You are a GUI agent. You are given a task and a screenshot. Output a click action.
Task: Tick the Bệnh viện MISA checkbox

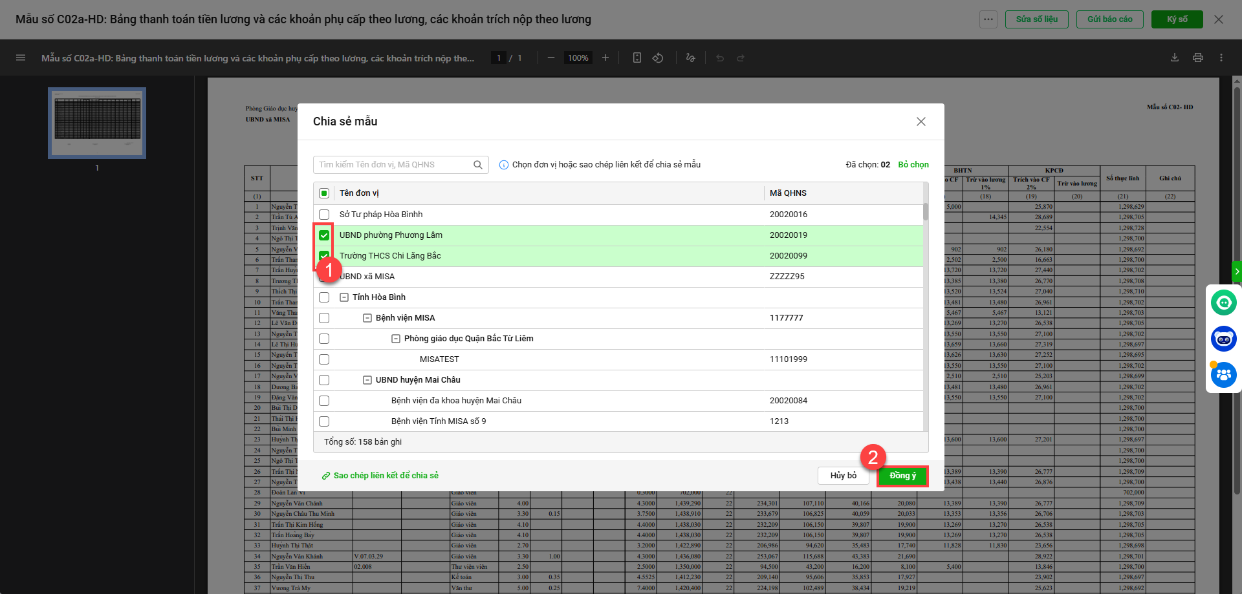coord(324,318)
